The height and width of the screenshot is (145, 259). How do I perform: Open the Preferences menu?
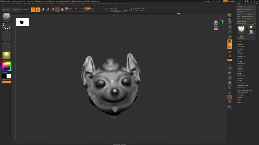(76, 4)
